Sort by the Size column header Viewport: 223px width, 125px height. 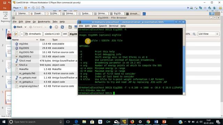point(42,40)
